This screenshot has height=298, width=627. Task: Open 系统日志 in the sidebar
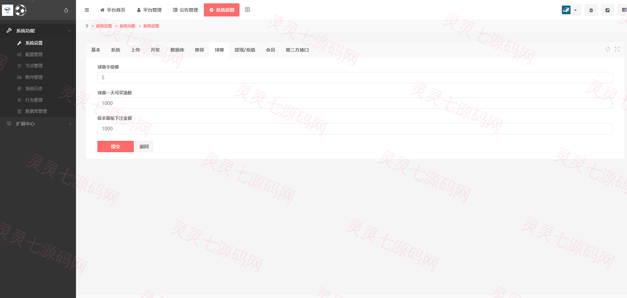[34, 88]
